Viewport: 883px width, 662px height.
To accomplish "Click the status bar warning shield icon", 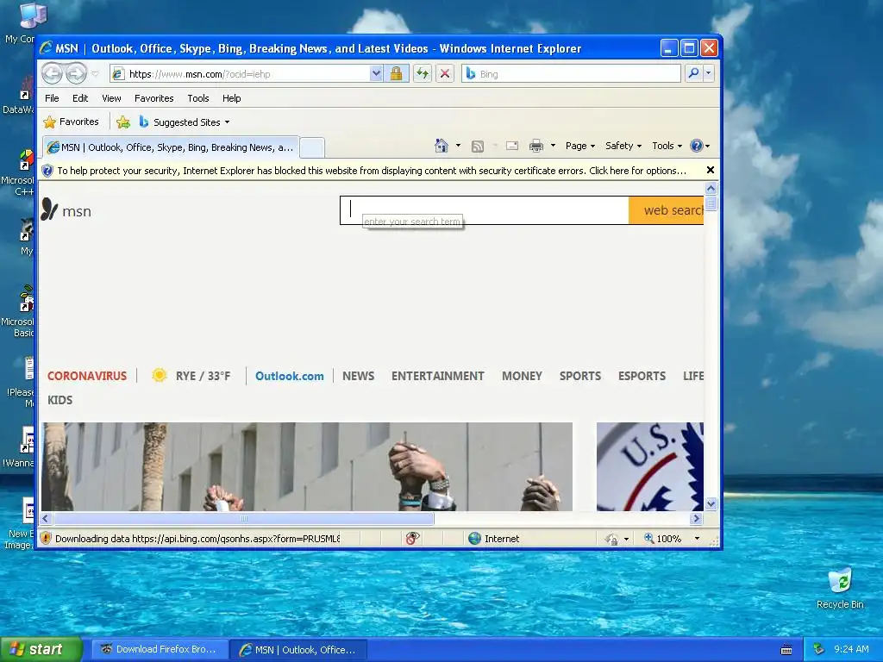I will [x=47, y=538].
